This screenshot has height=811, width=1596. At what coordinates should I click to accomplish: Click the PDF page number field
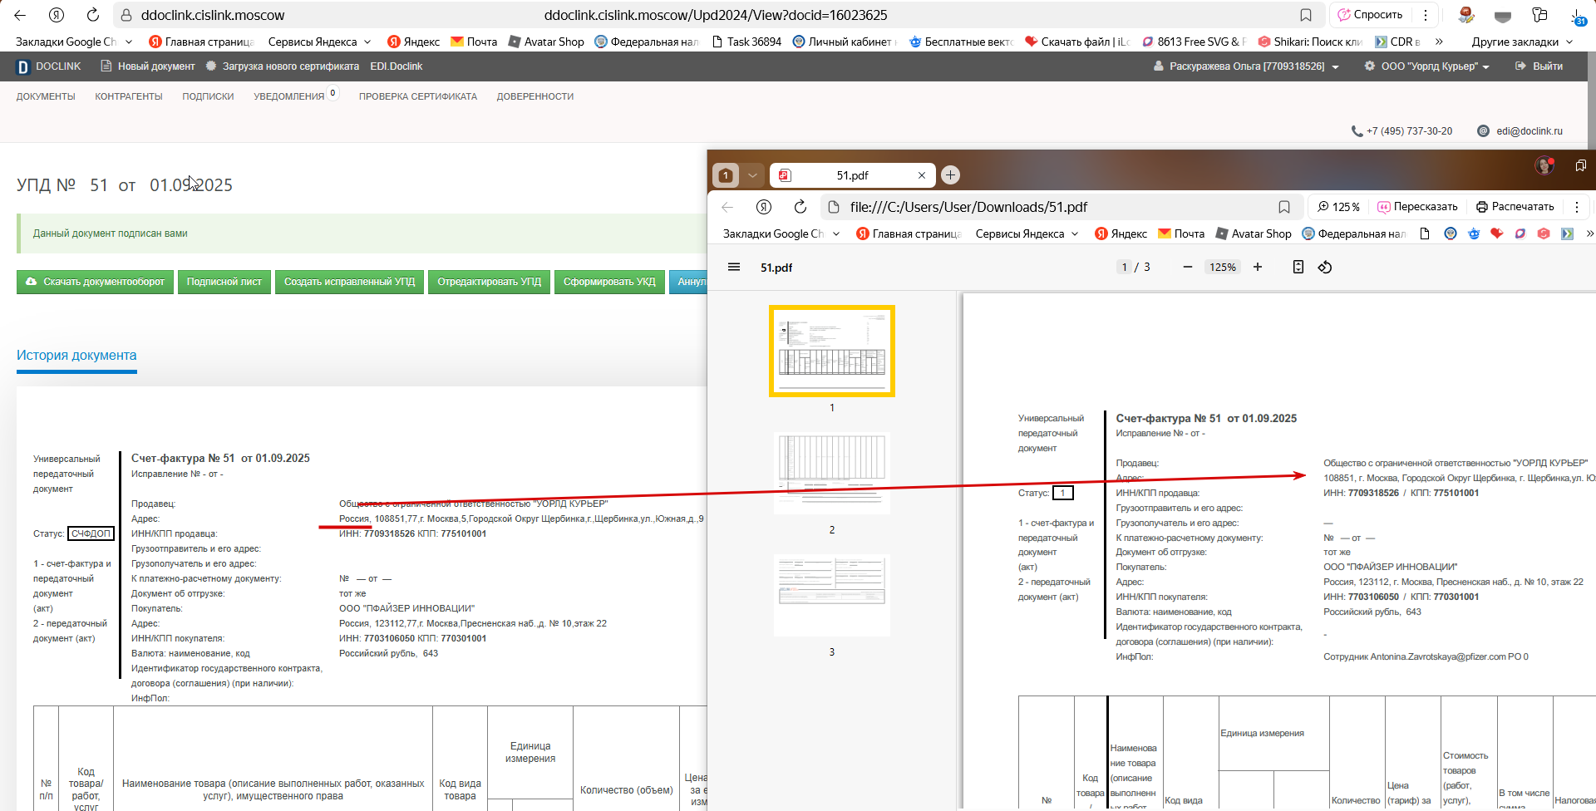1124,267
